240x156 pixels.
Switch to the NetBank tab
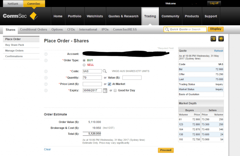click(13, 4)
